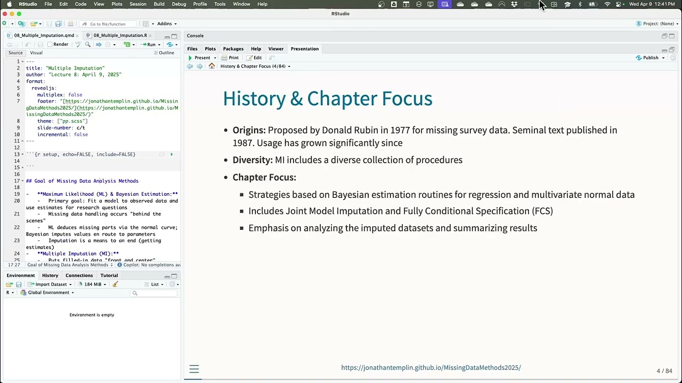The width and height of the screenshot is (682, 383).
Task: Go to previous slide with the back arrow
Action: (x=190, y=66)
